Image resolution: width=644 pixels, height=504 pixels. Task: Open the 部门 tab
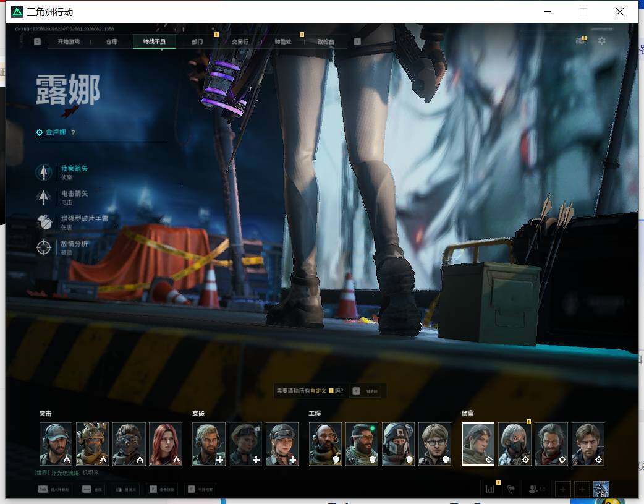[197, 41]
